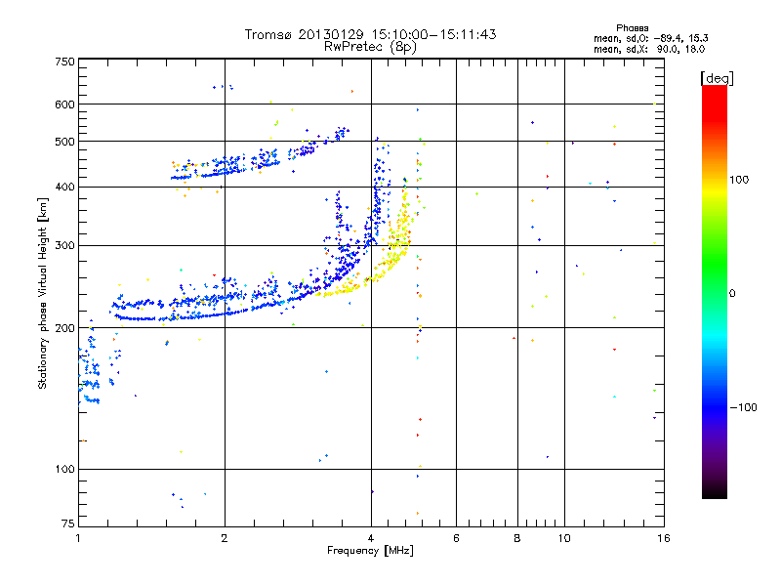Click the x-axis label '16'

coord(664,538)
